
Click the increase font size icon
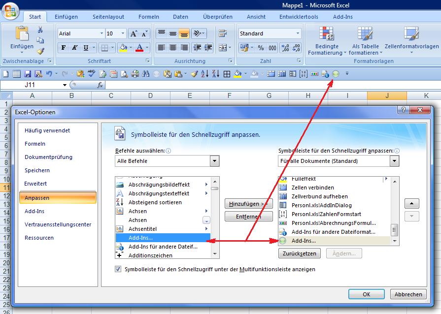[134, 33]
